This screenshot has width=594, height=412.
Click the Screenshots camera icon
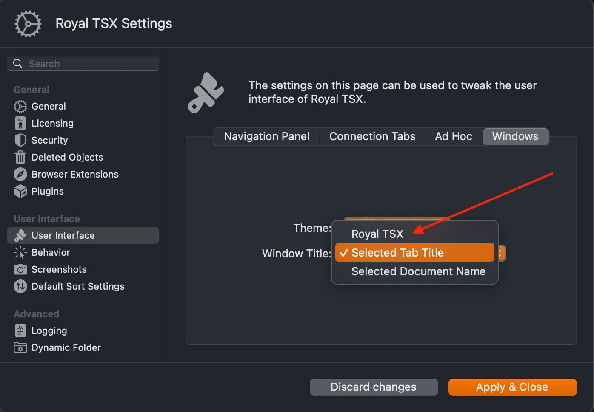click(x=20, y=269)
